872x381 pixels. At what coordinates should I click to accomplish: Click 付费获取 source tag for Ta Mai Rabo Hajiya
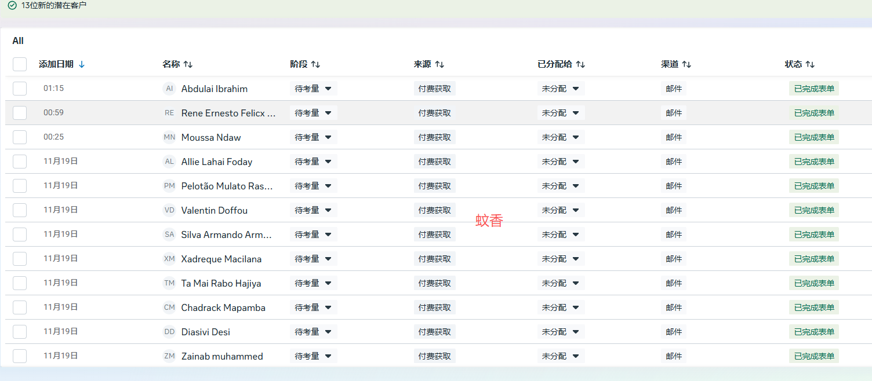click(x=434, y=283)
